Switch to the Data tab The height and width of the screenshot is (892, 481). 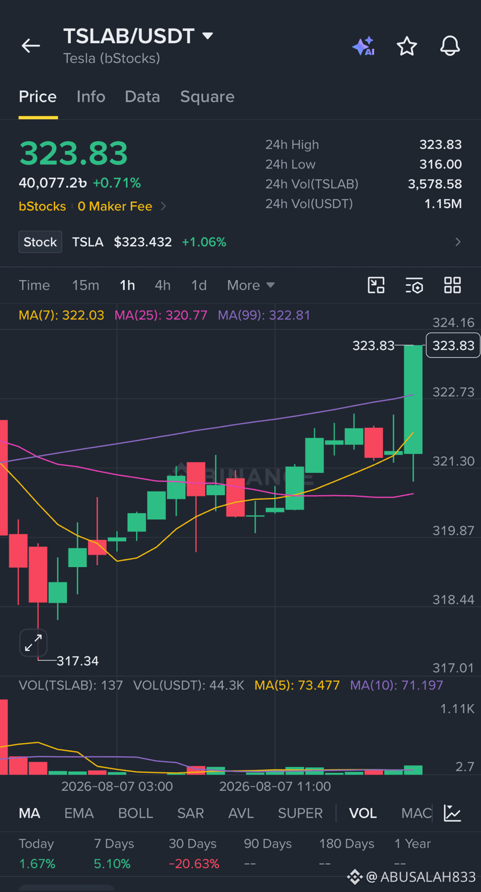point(142,96)
